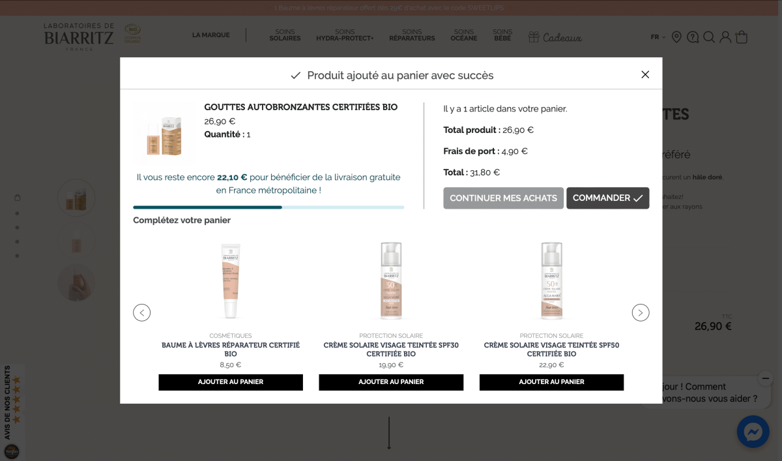This screenshot has width=782, height=461.
Task: Open Cadeaux gift menu
Action: coord(555,37)
